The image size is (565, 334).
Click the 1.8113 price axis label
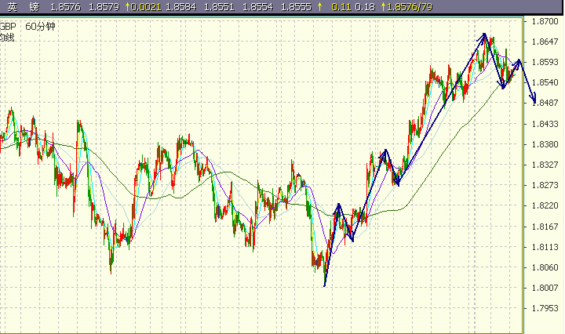(545, 247)
